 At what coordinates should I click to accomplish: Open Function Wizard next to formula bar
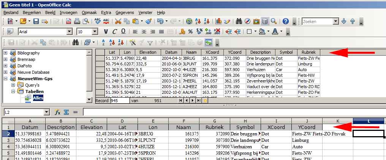(x=58, y=112)
